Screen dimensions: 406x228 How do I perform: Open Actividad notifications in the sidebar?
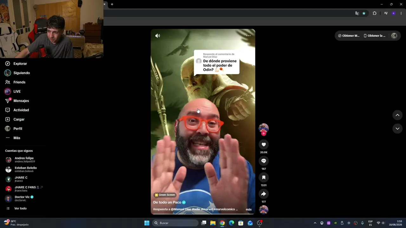click(x=17, y=110)
